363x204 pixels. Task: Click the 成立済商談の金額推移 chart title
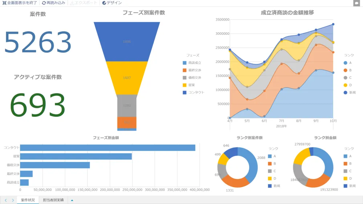point(287,13)
